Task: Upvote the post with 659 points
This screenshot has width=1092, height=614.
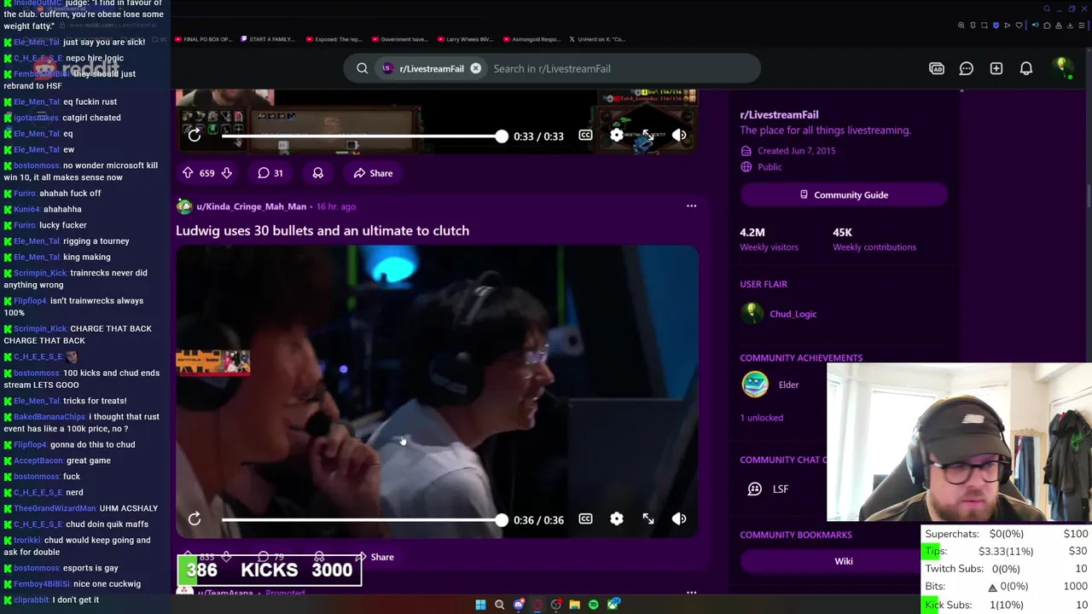Action: pyautogui.click(x=188, y=173)
